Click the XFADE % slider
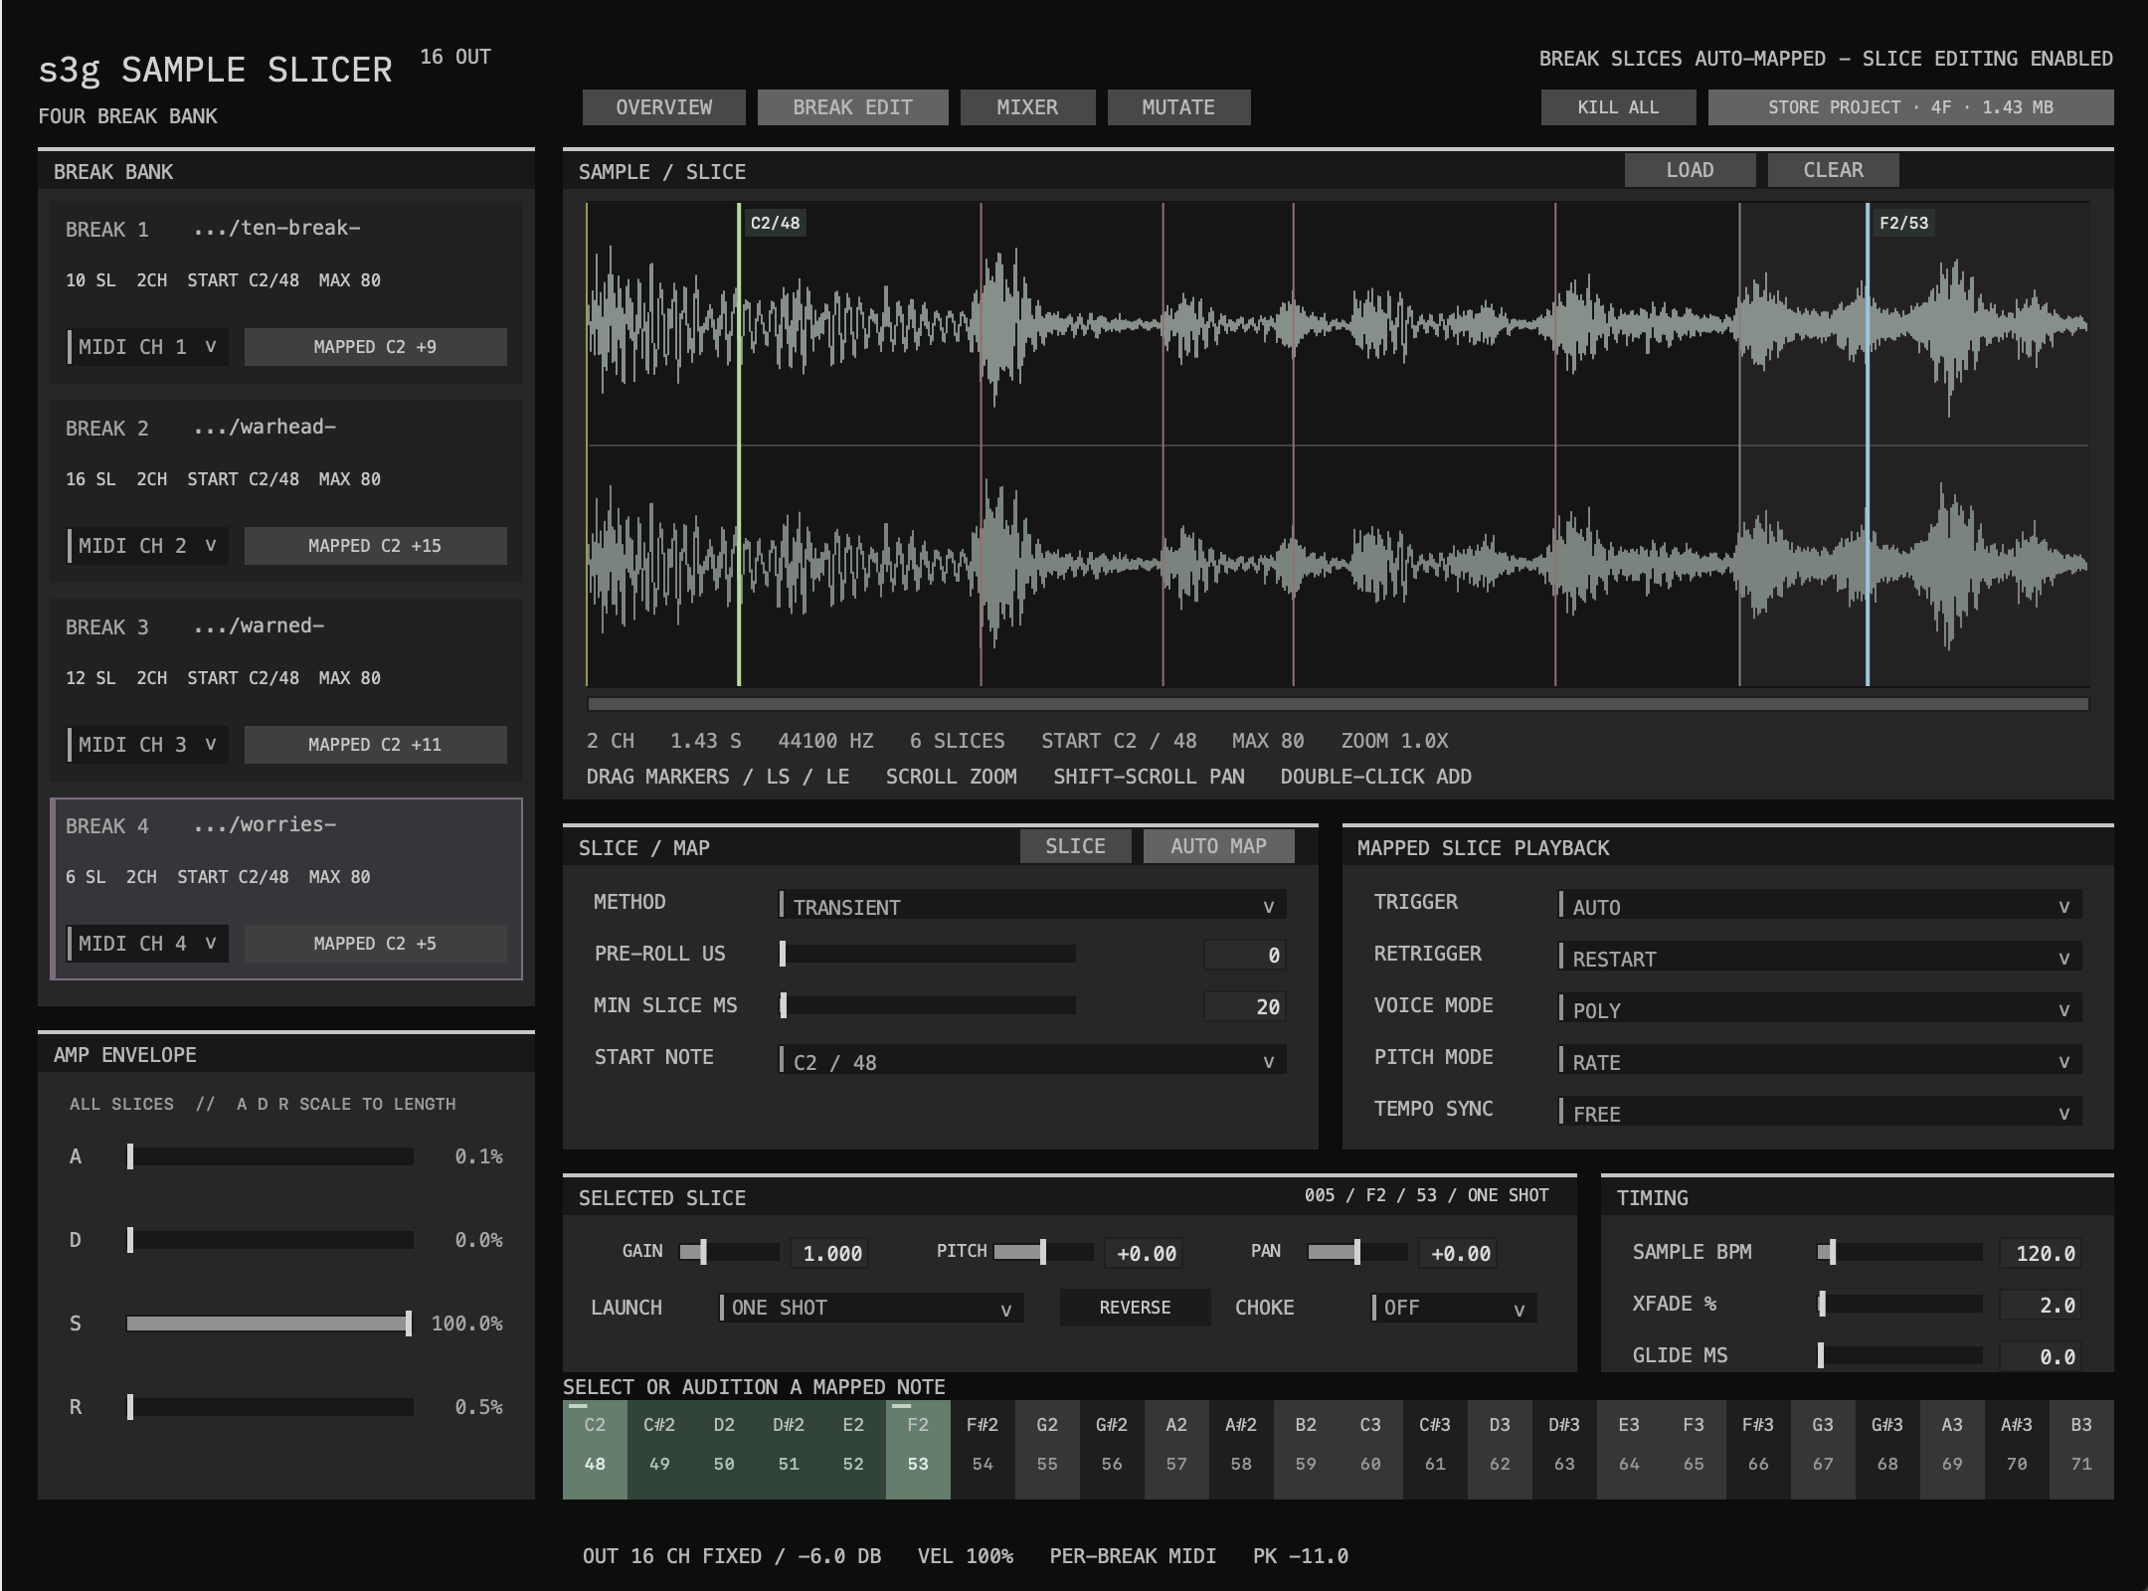 1900,1304
